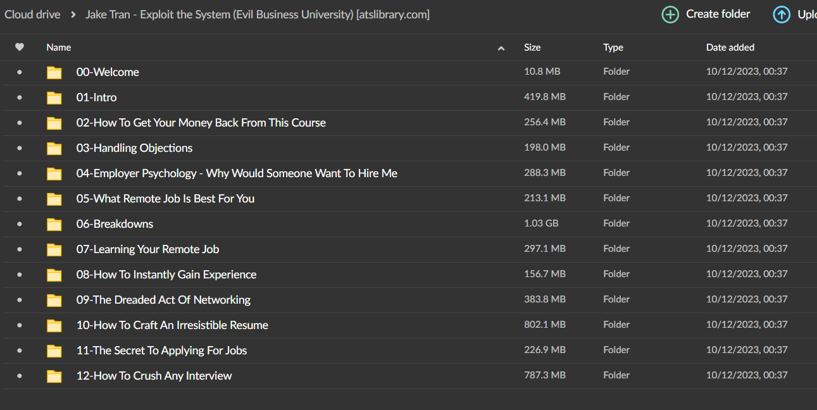Click folder icon for 12-How To Crush Any Interview
The height and width of the screenshot is (410, 817).
(x=54, y=376)
